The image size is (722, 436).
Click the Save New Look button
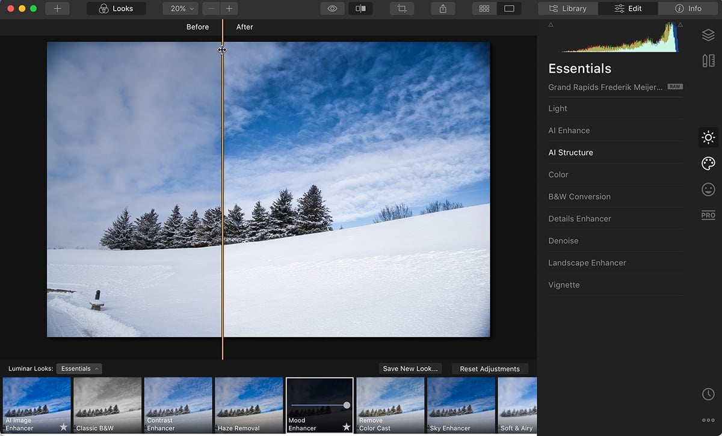[410, 369]
